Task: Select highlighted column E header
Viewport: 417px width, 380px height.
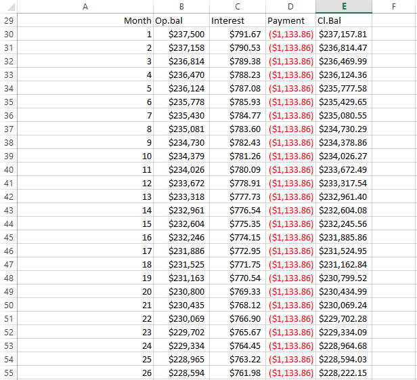Action: (344, 6)
